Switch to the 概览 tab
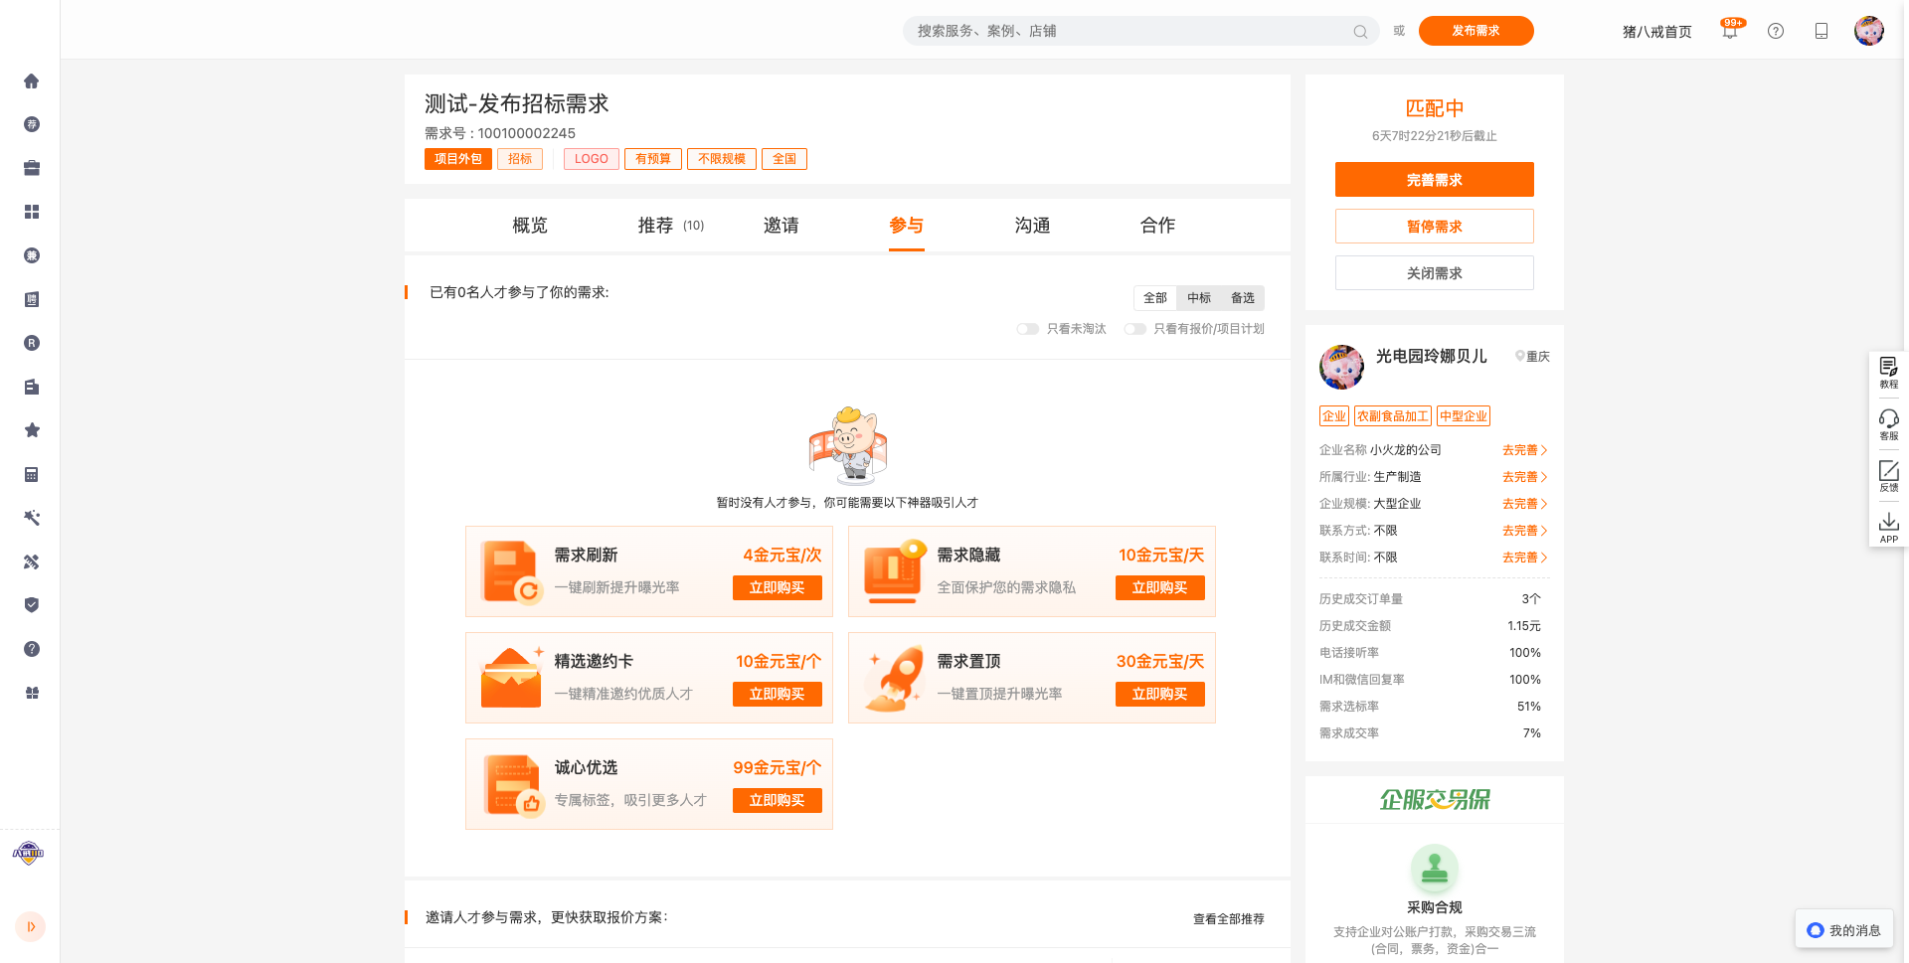 click(530, 226)
